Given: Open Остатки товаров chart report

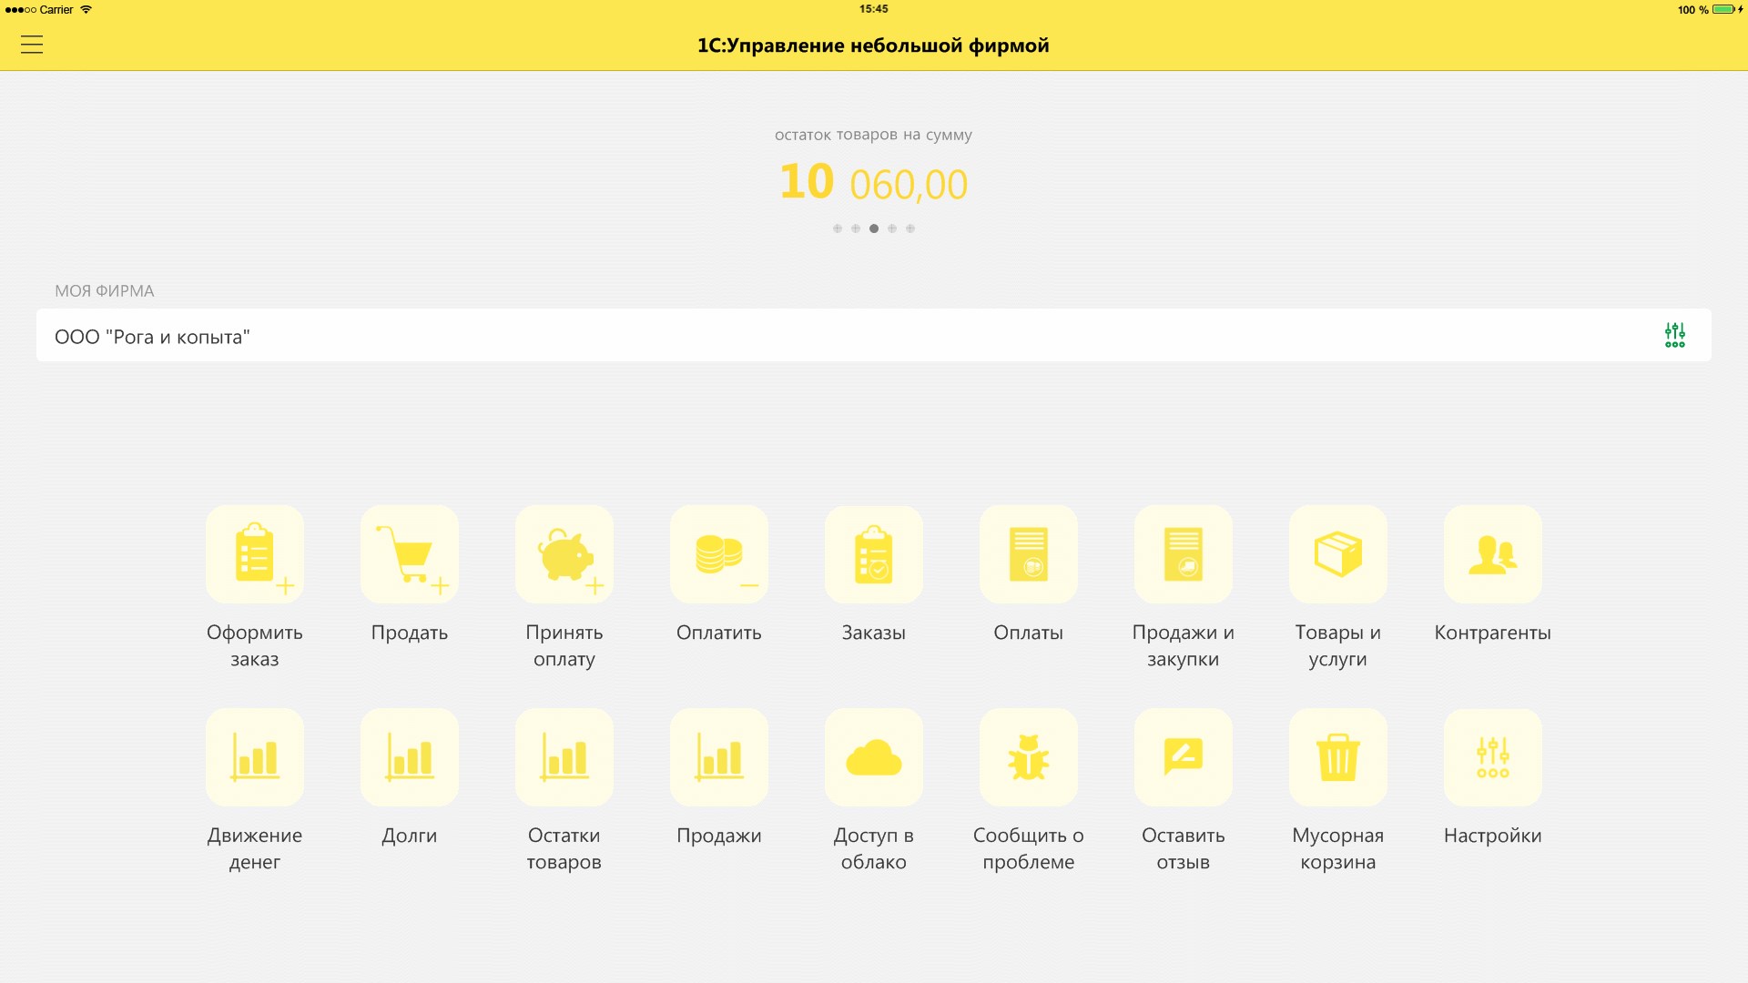Looking at the screenshot, I should click(x=564, y=757).
